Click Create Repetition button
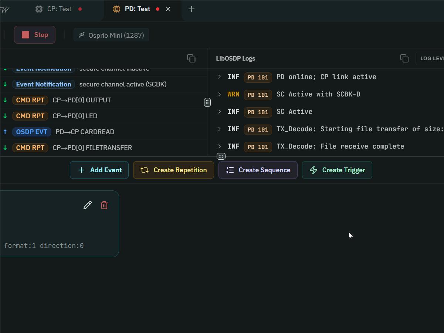 (x=173, y=170)
